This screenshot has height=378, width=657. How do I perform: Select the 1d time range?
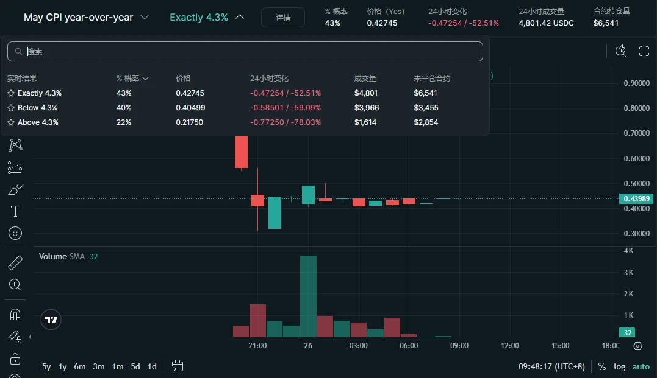tap(152, 366)
